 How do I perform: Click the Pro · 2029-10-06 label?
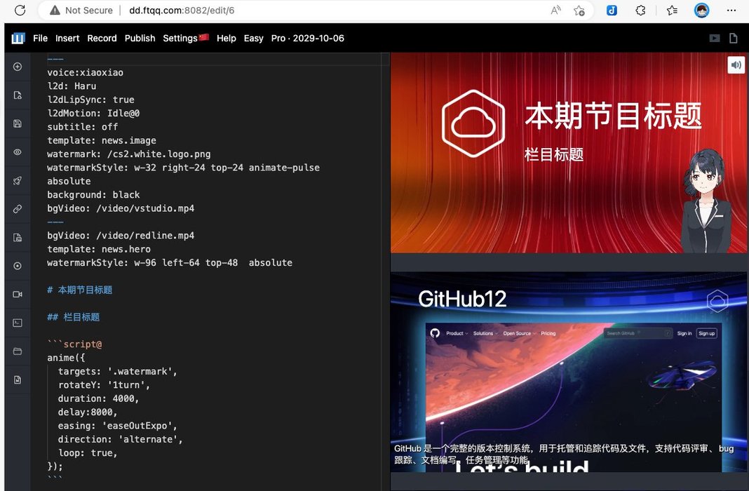307,39
